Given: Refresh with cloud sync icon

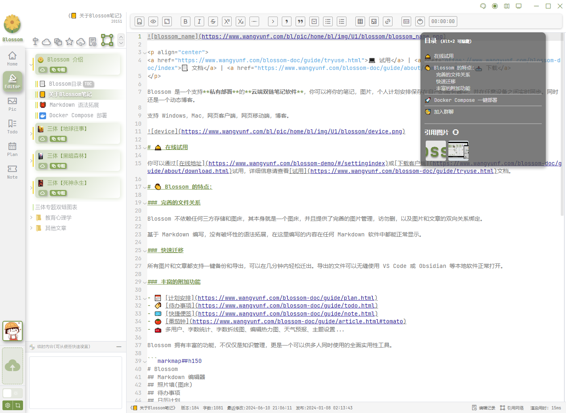Looking at the screenshot, I should [x=81, y=42].
